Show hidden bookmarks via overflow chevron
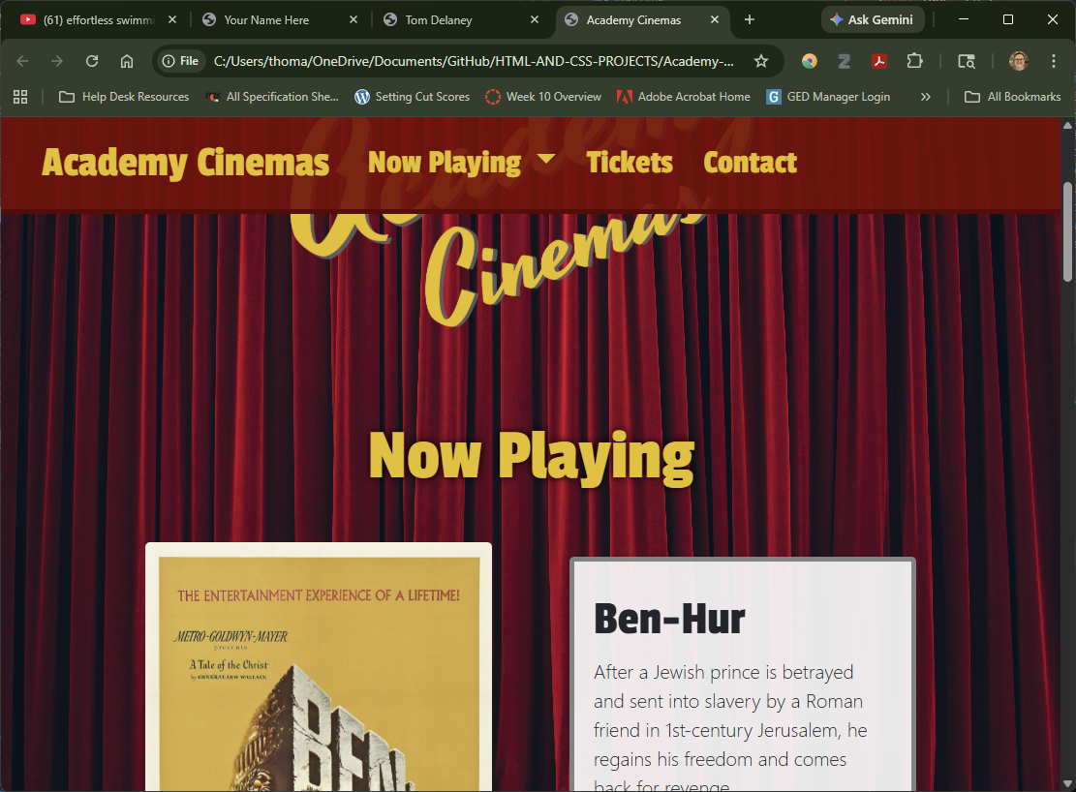This screenshot has height=792, width=1076. tap(925, 97)
